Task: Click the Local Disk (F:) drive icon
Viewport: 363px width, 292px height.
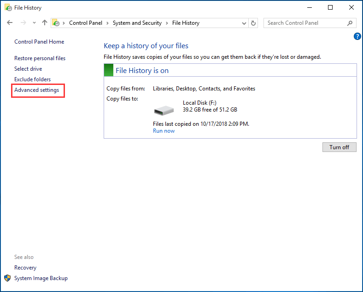Action: coord(164,110)
